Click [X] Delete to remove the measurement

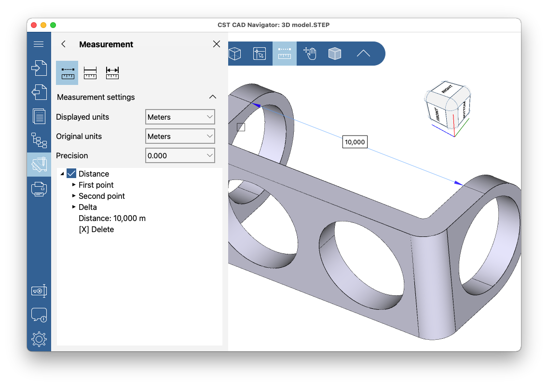tap(96, 229)
